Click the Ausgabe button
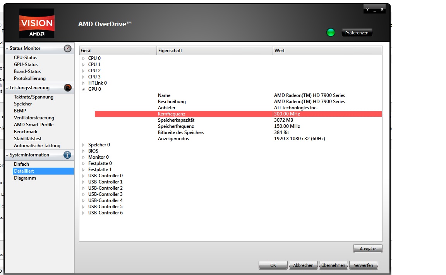This screenshot has width=446, height=275. [x=368, y=249]
